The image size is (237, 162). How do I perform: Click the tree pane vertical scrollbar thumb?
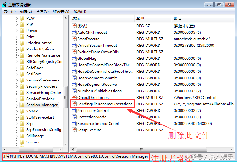(x=65, y=97)
